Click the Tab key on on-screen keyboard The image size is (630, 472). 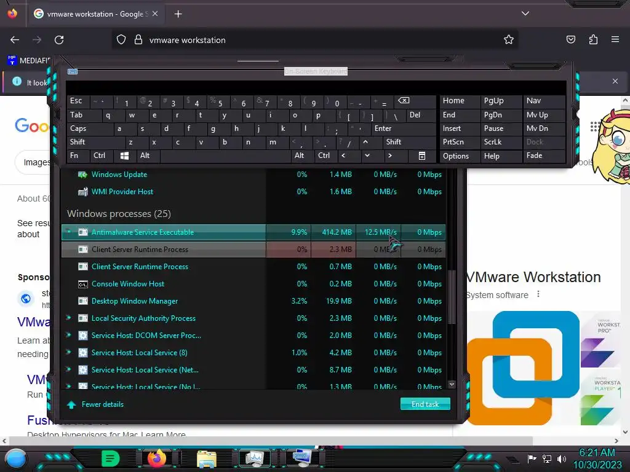point(83,115)
